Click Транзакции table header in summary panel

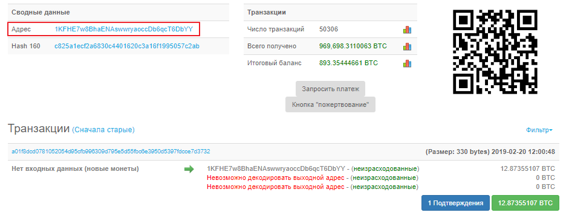[266, 12]
